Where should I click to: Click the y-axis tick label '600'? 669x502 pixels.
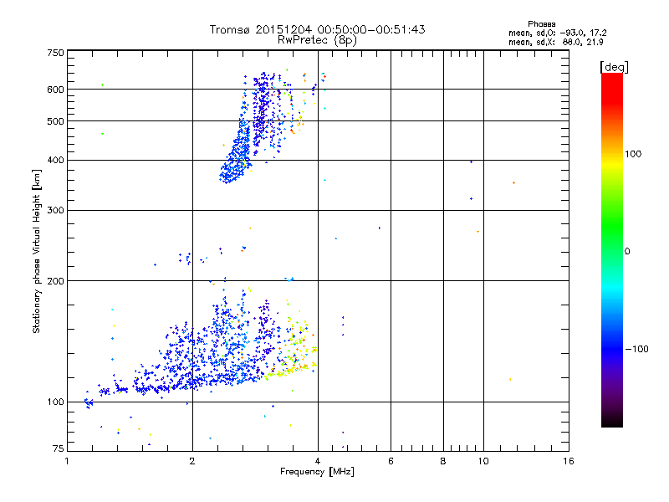(55, 90)
